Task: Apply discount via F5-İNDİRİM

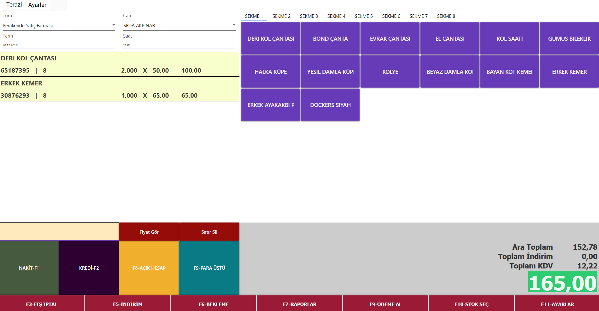Action: (128, 304)
